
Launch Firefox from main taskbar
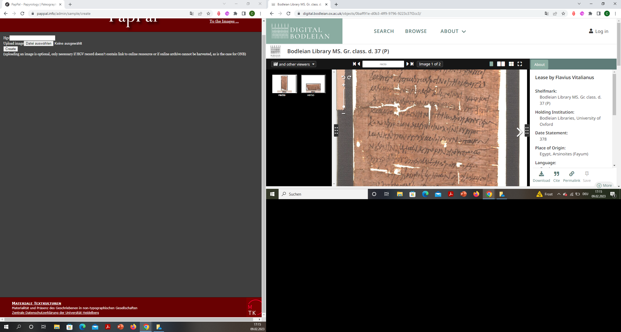tap(133, 327)
